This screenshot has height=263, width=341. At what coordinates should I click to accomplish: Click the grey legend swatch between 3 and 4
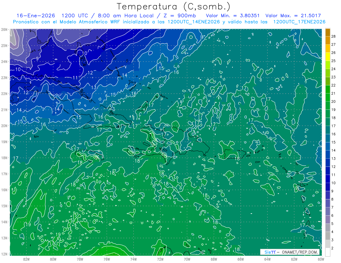(x=328, y=236)
